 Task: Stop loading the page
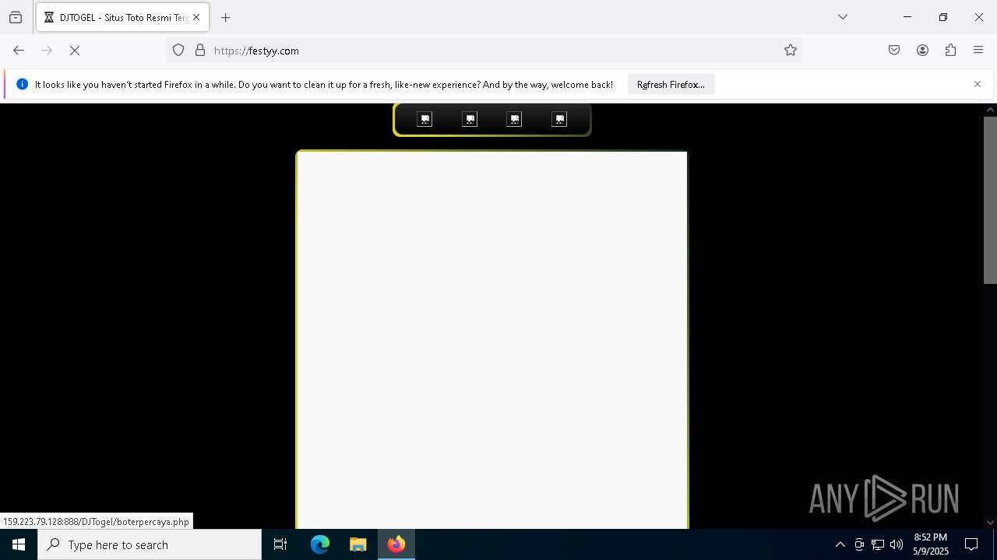(x=75, y=51)
